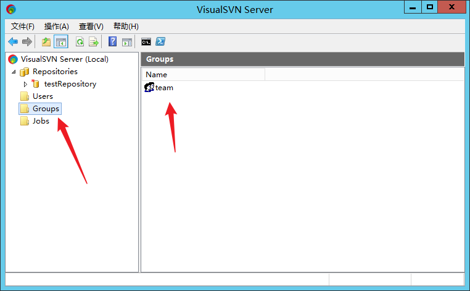Click the Groups folder icon in tree
Screen dimensions: 470x291
coord(25,109)
